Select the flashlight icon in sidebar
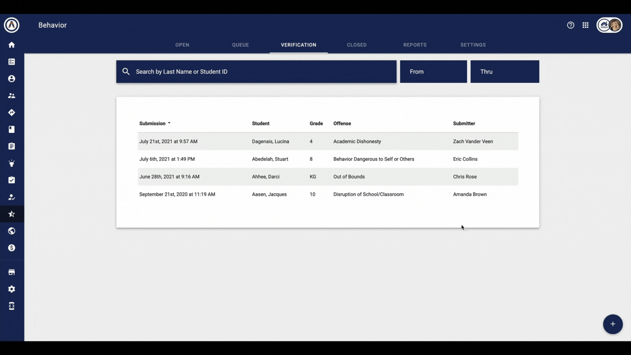Image resolution: width=631 pixels, height=355 pixels. coord(12,163)
